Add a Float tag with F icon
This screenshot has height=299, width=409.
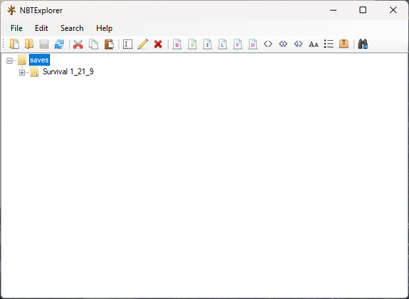(238, 44)
